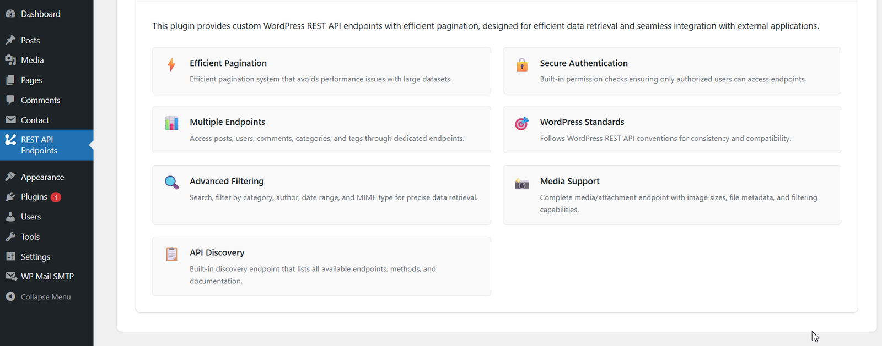Click the 'Complete media/attachment endpoint' description

click(x=679, y=204)
